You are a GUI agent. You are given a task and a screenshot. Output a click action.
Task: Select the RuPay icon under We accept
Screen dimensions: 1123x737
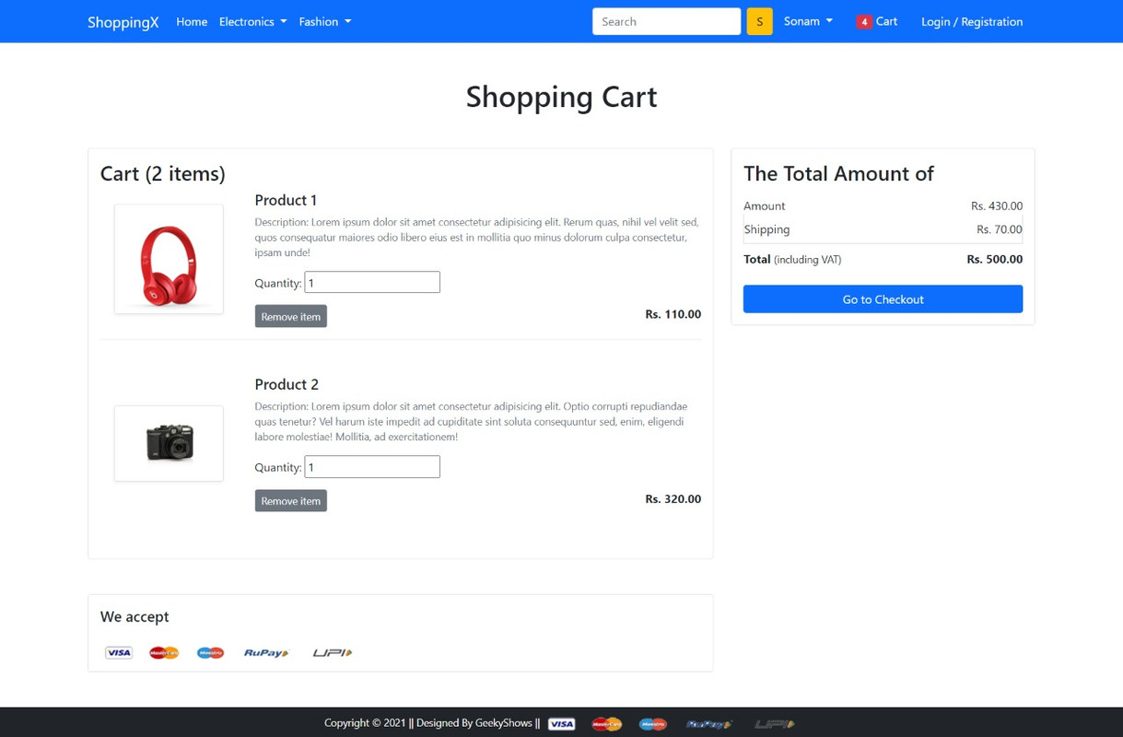[265, 652]
